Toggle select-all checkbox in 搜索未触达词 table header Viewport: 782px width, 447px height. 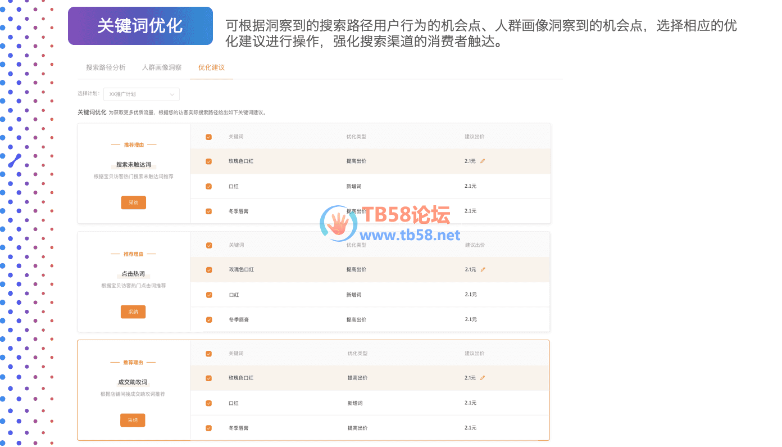tap(209, 137)
